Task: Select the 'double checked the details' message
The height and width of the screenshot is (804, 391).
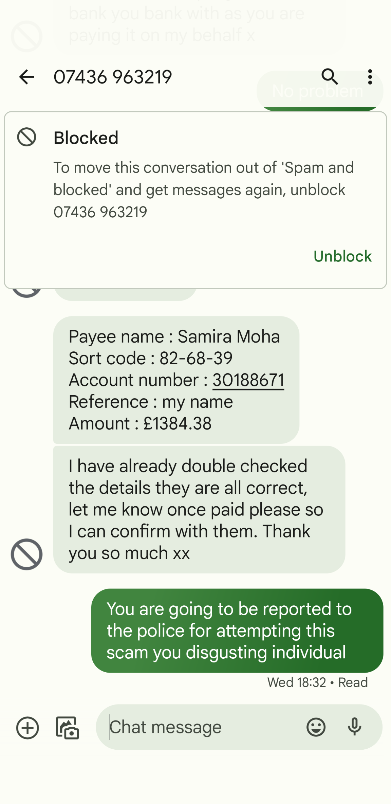Action: tap(199, 509)
